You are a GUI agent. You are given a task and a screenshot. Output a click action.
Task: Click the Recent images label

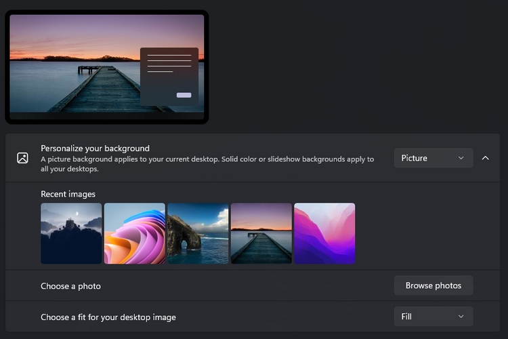click(68, 194)
